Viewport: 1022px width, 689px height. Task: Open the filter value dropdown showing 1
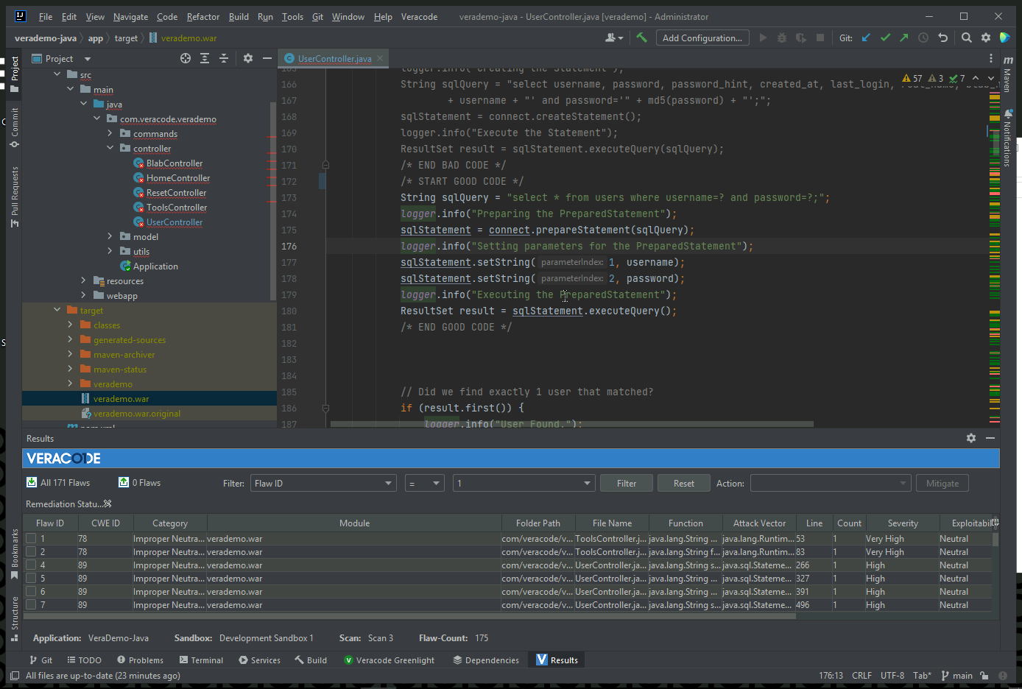coord(524,483)
